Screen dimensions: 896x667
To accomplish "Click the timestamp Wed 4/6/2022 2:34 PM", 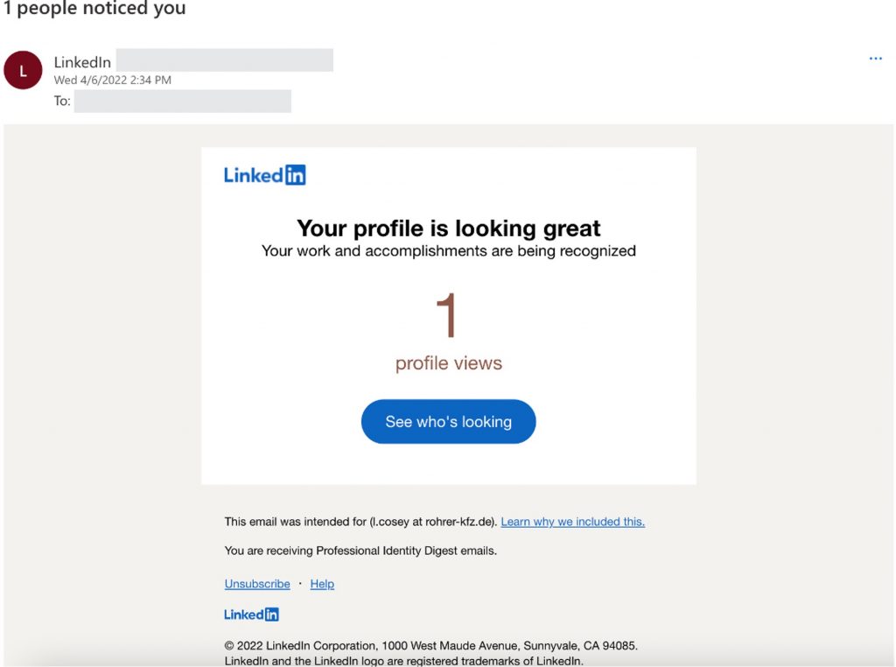I will 112,80.
